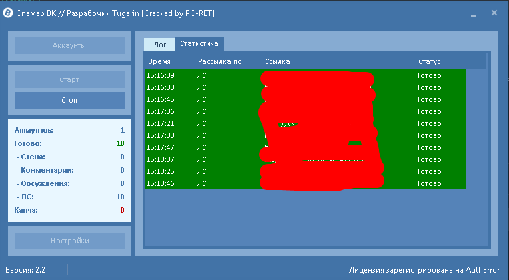Click the Рассылка по column header
The image size is (509, 280).
(219, 61)
